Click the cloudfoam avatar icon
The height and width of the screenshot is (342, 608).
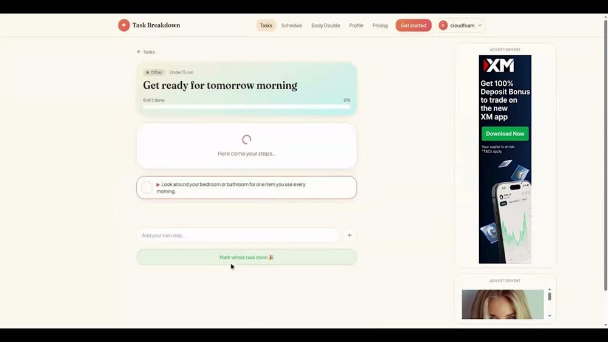click(443, 26)
